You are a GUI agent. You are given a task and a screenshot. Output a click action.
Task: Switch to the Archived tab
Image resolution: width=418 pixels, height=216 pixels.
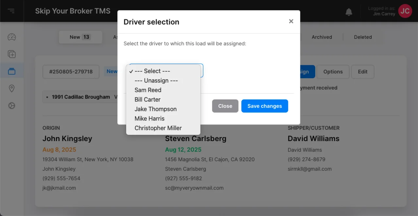322,37
